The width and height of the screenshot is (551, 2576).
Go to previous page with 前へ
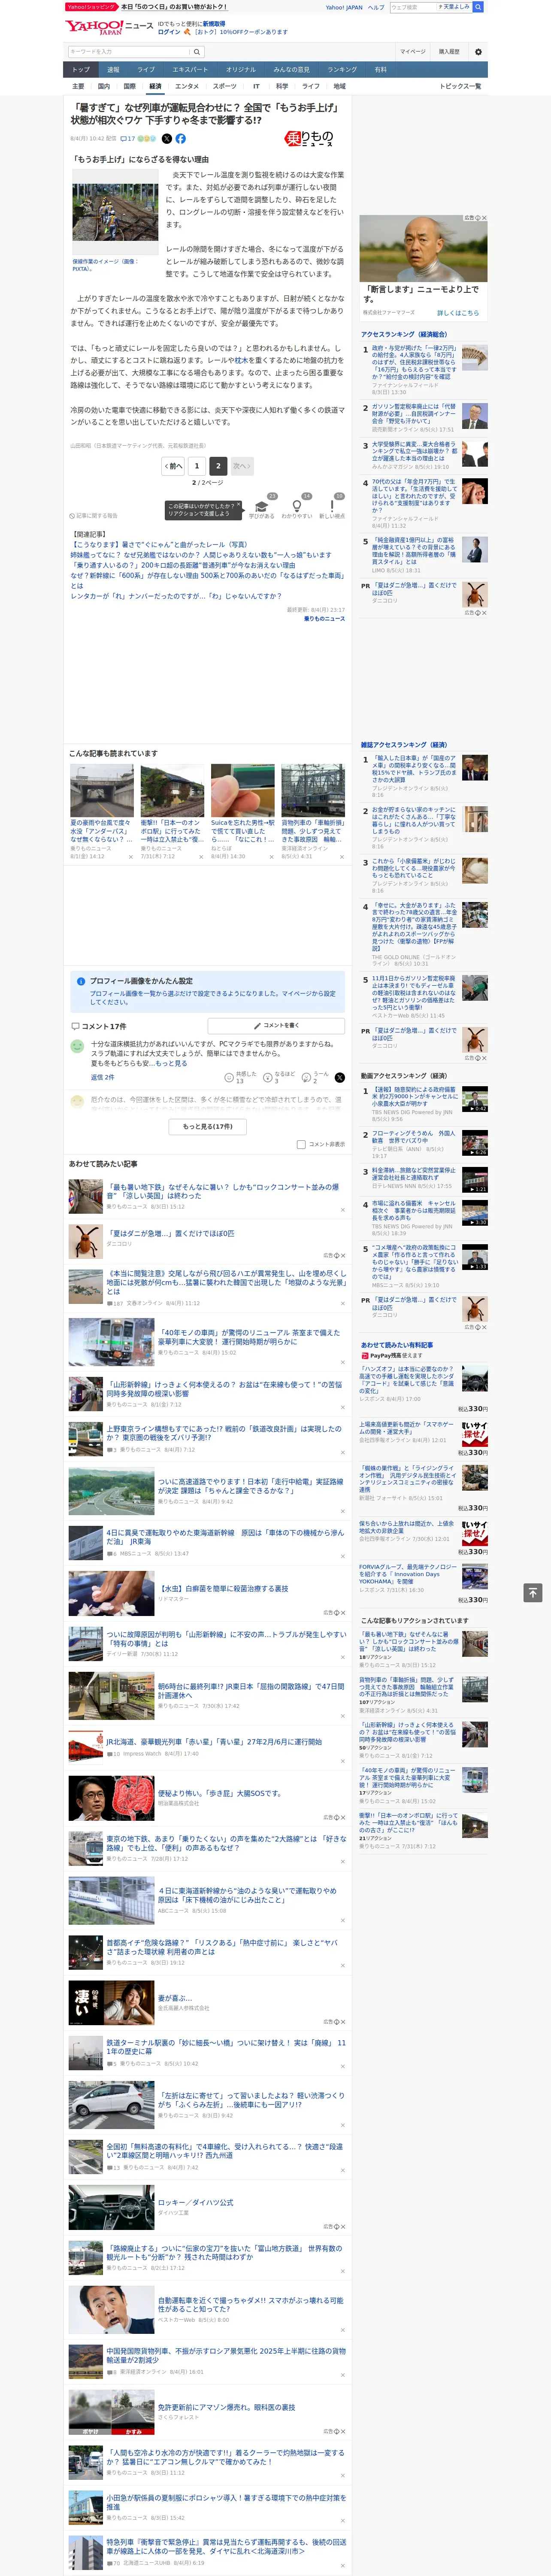[174, 466]
